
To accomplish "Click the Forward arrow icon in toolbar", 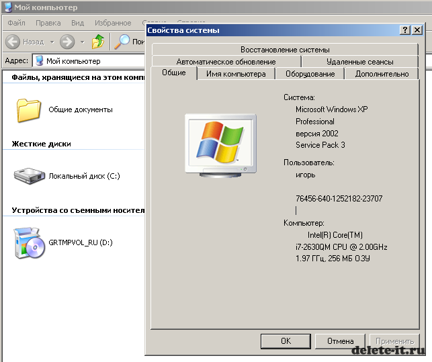I will pyautogui.click(x=67, y=42).
